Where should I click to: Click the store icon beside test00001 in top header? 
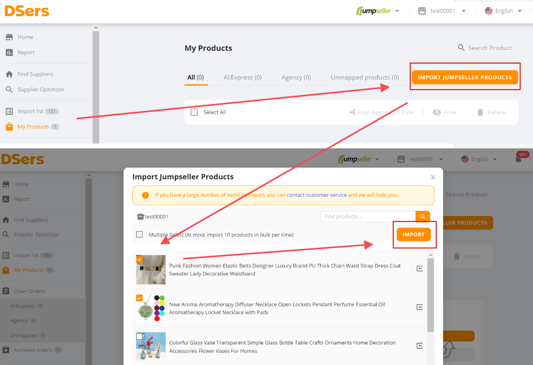422,11
